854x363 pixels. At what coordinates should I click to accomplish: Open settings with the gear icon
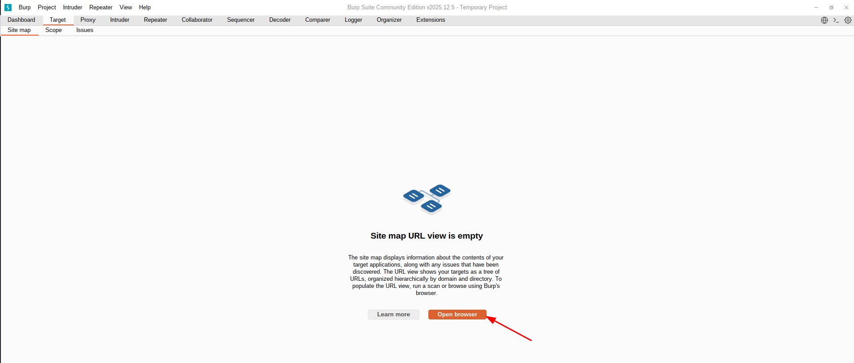point(848,20)
